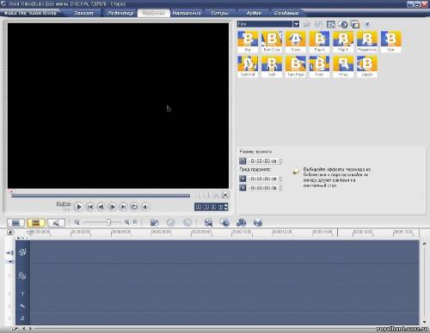Select the Turn Page transition thumbnail
This screenshot has height=333, width=430.
point(296,66)
